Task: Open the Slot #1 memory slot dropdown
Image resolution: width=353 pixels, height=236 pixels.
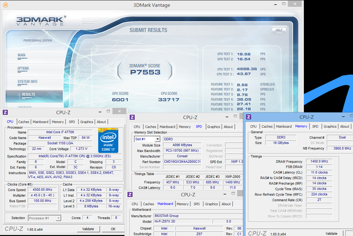Action: 157,139
